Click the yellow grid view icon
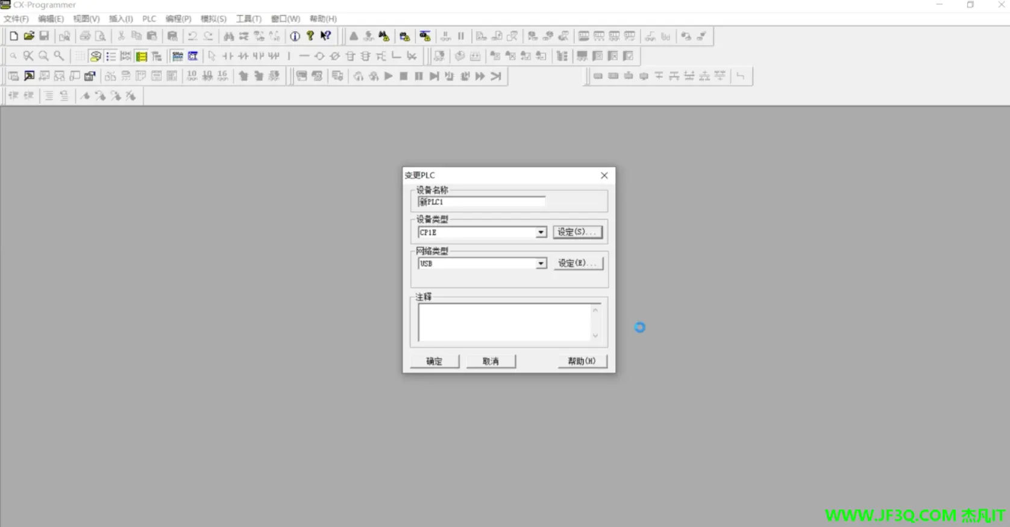 click(141, 57)
